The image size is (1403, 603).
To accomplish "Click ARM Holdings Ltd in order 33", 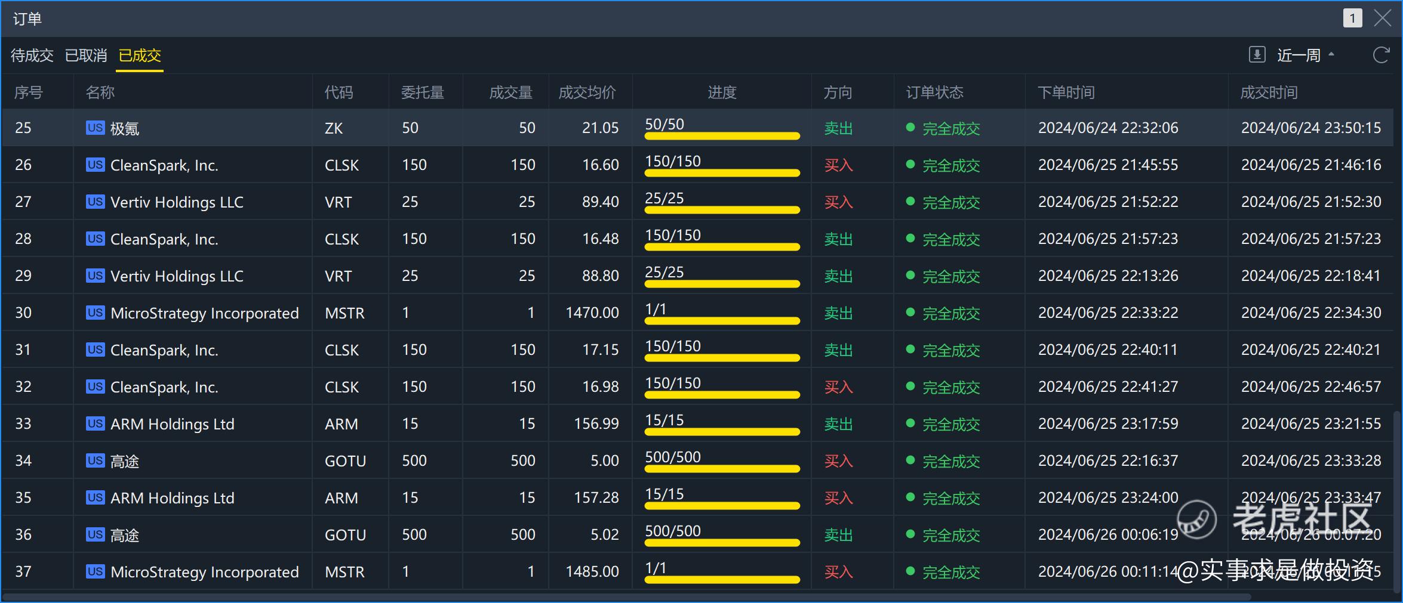I will [x=173, y=424].
